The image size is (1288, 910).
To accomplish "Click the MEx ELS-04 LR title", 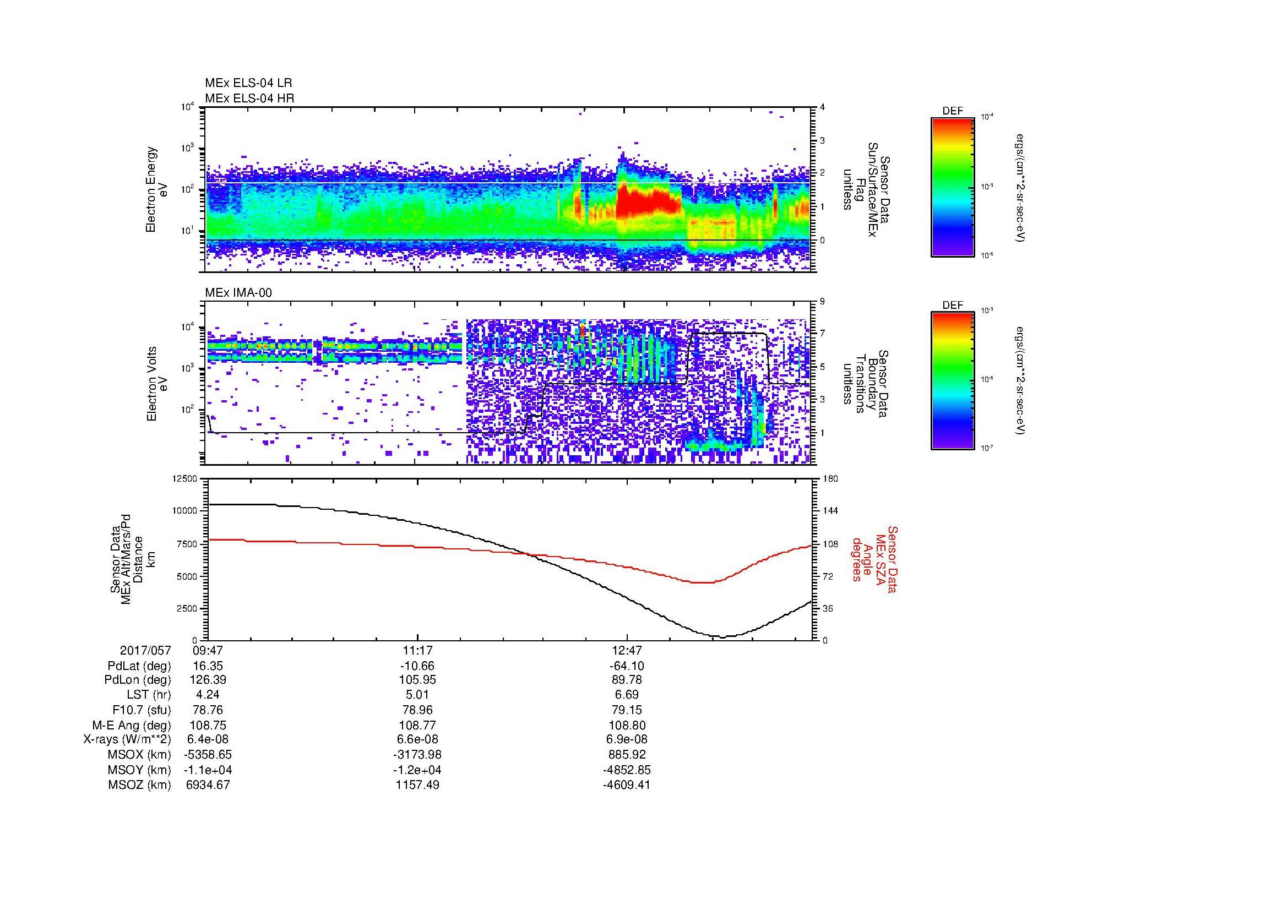I will click(x=248, y=83).
